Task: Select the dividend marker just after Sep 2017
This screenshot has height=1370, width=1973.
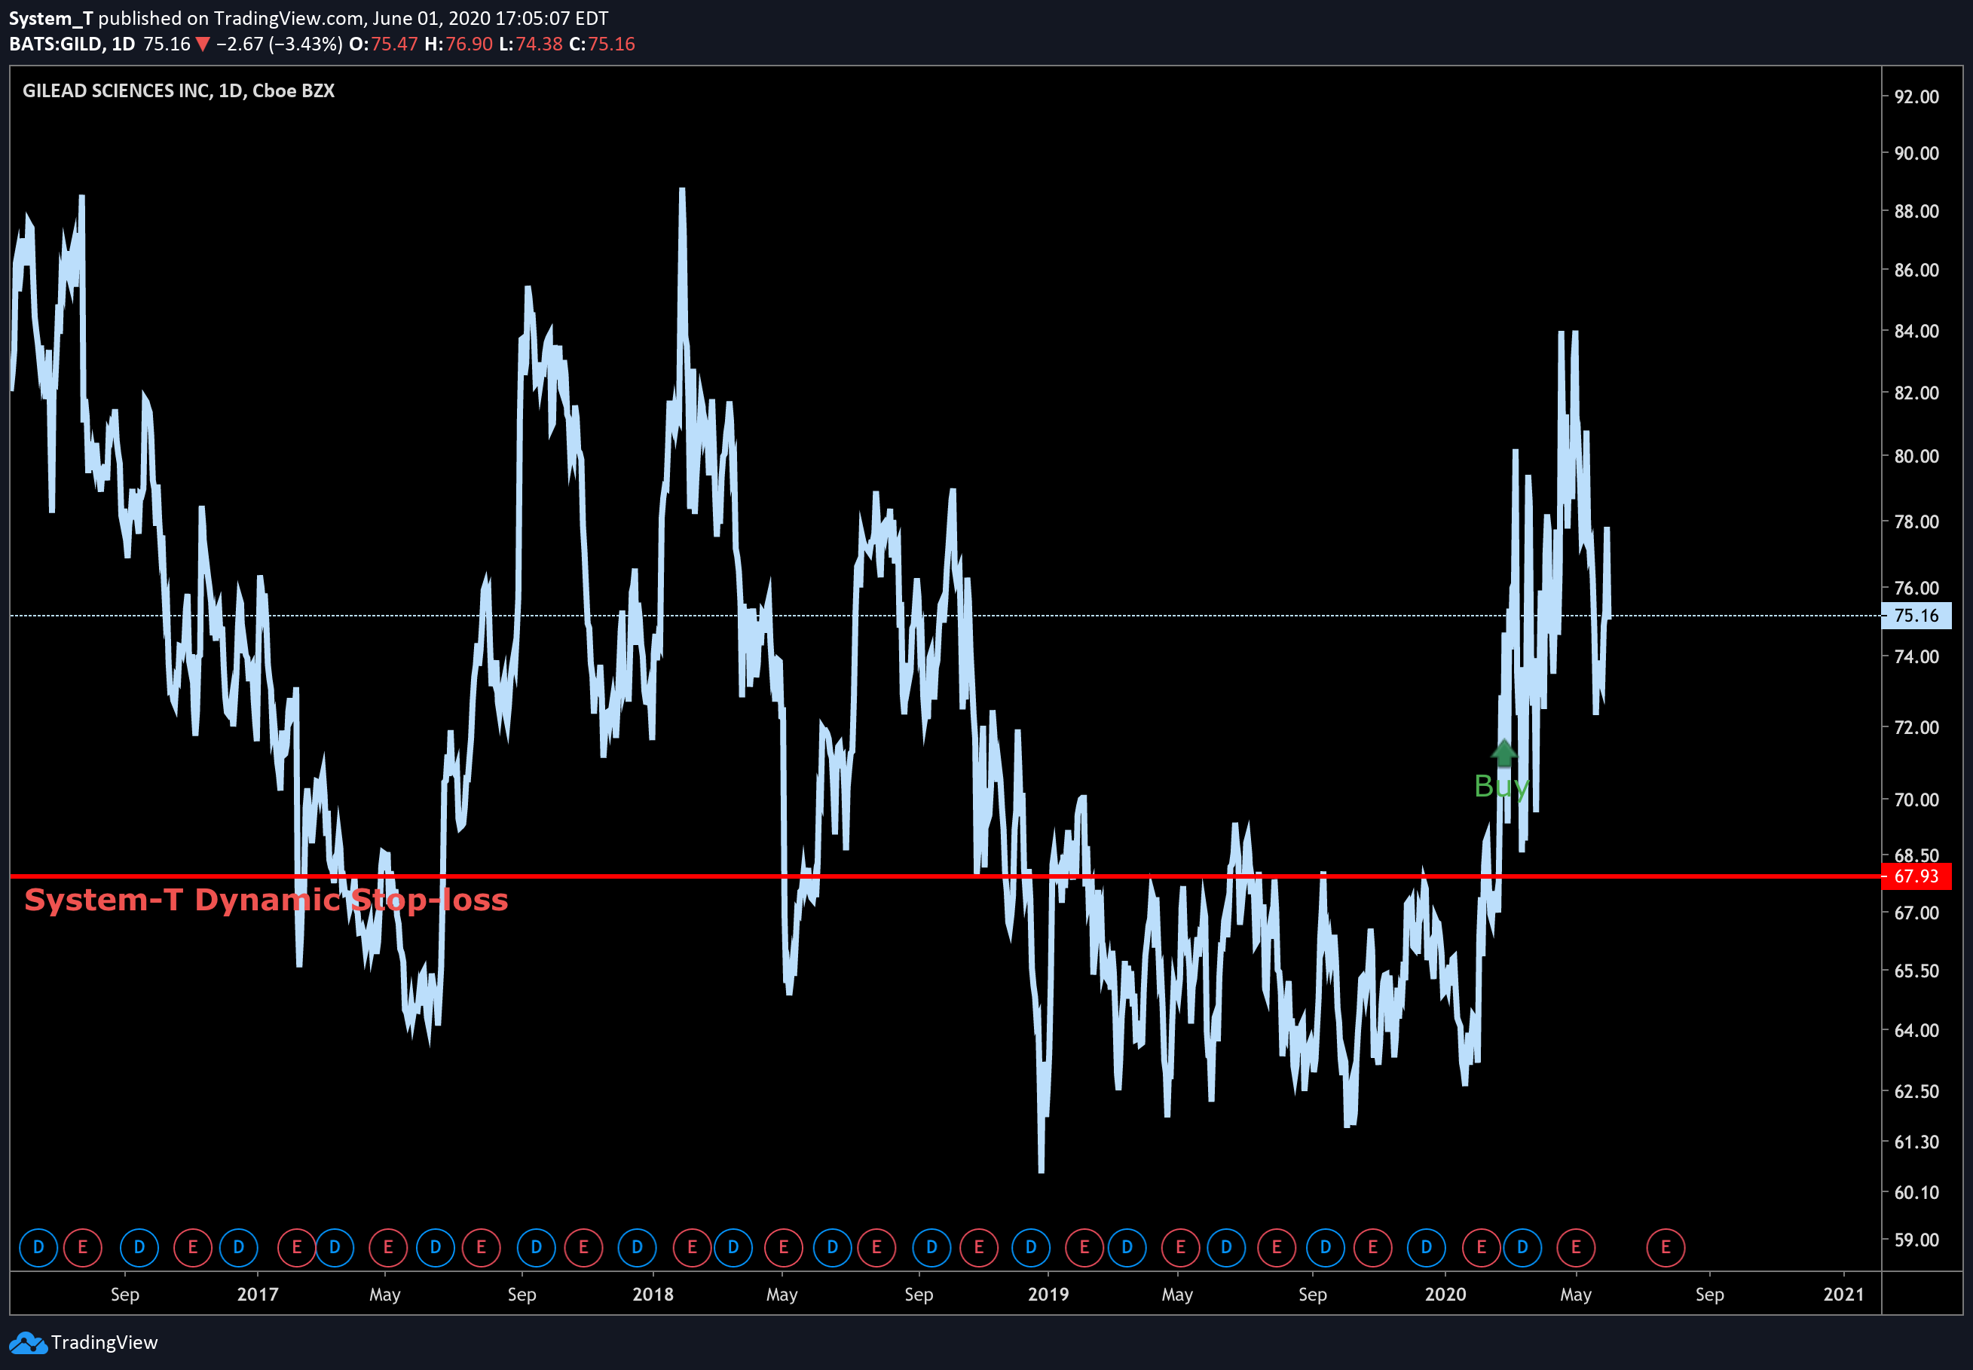Action: [537, 1247]
